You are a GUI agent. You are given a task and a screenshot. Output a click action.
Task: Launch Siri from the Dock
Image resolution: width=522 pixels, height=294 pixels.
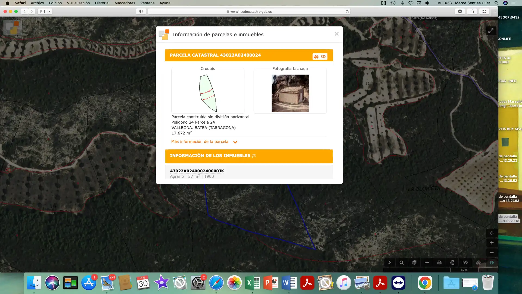52,283
